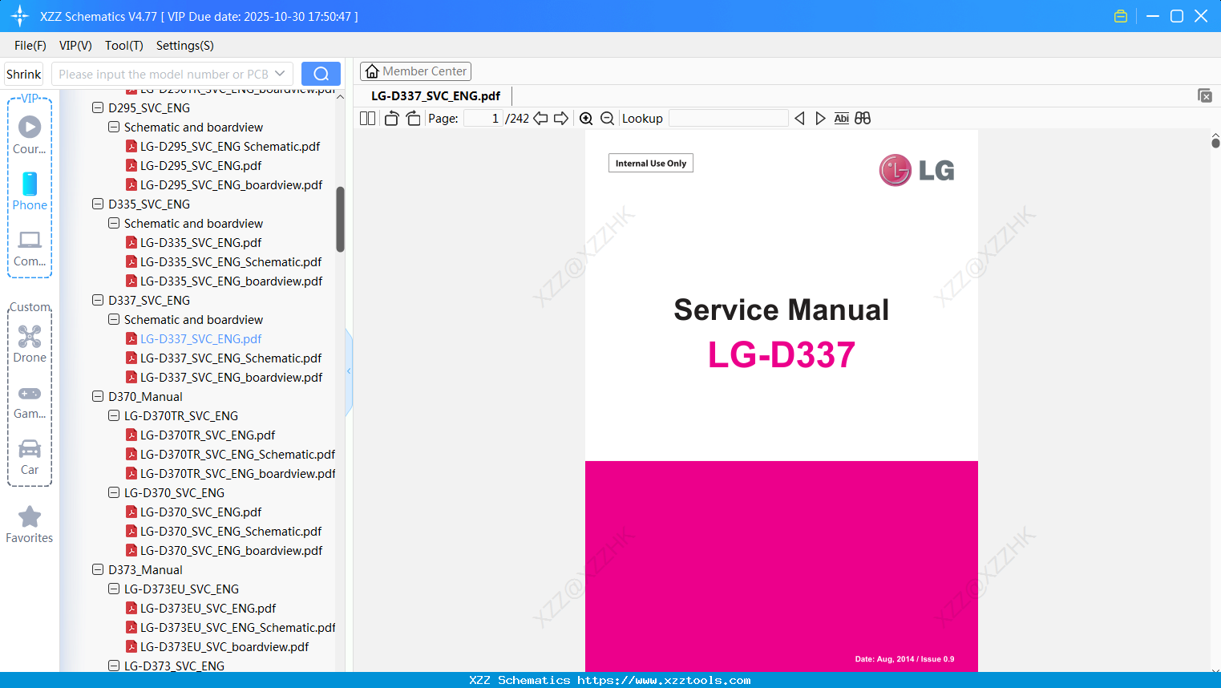
Task: Select the Drone category in sidebar
Action: pos(29,343)
